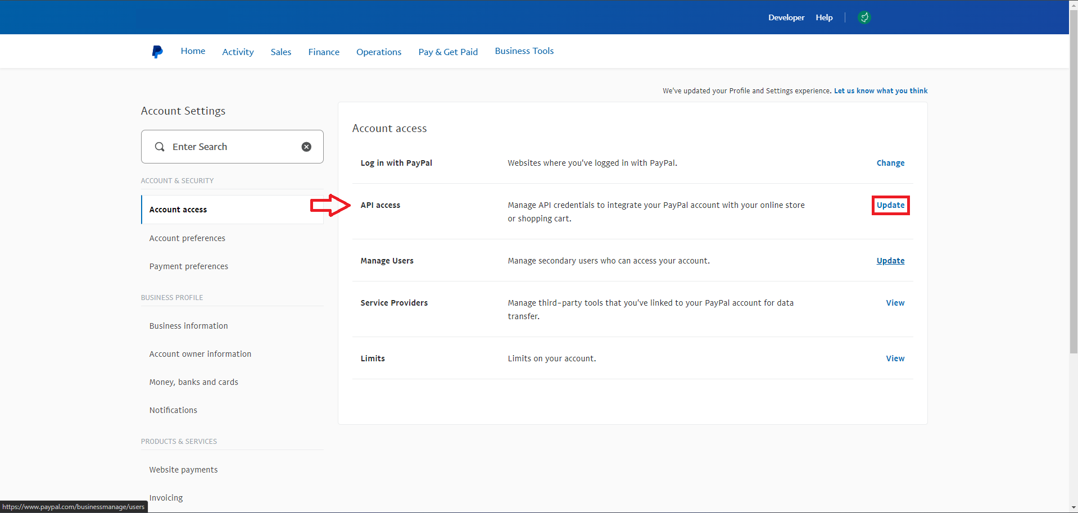
Task: Click the API access row label
Action: click(x=381, y=205)
